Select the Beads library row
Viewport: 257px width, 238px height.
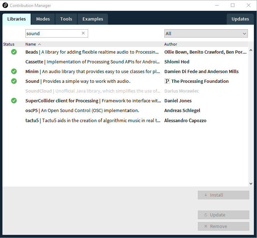click(x=125, y=52)
